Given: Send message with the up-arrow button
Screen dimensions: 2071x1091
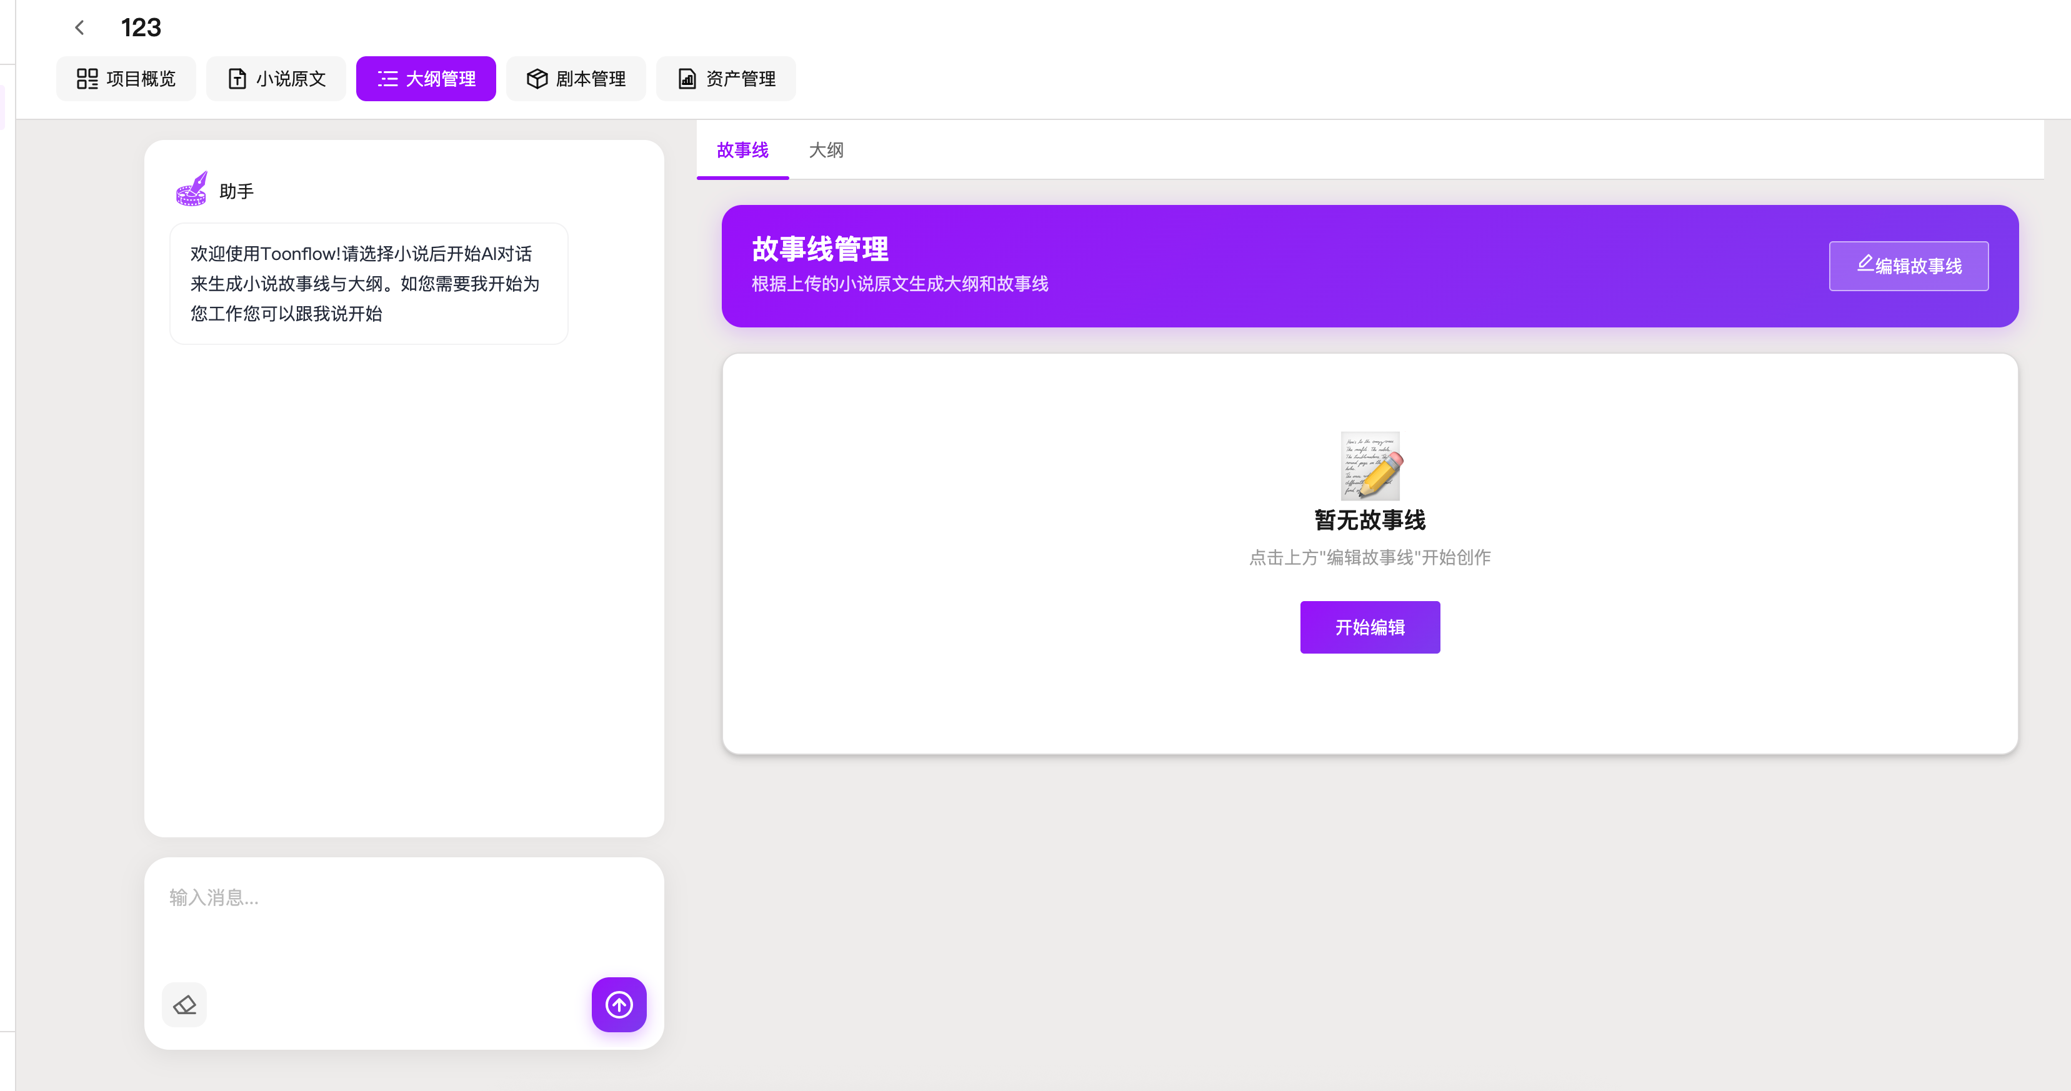Looking at the screenshot, I should tap(618, 1004).
